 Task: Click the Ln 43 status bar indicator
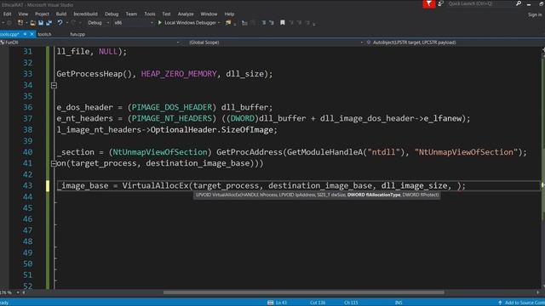(281, 303)
